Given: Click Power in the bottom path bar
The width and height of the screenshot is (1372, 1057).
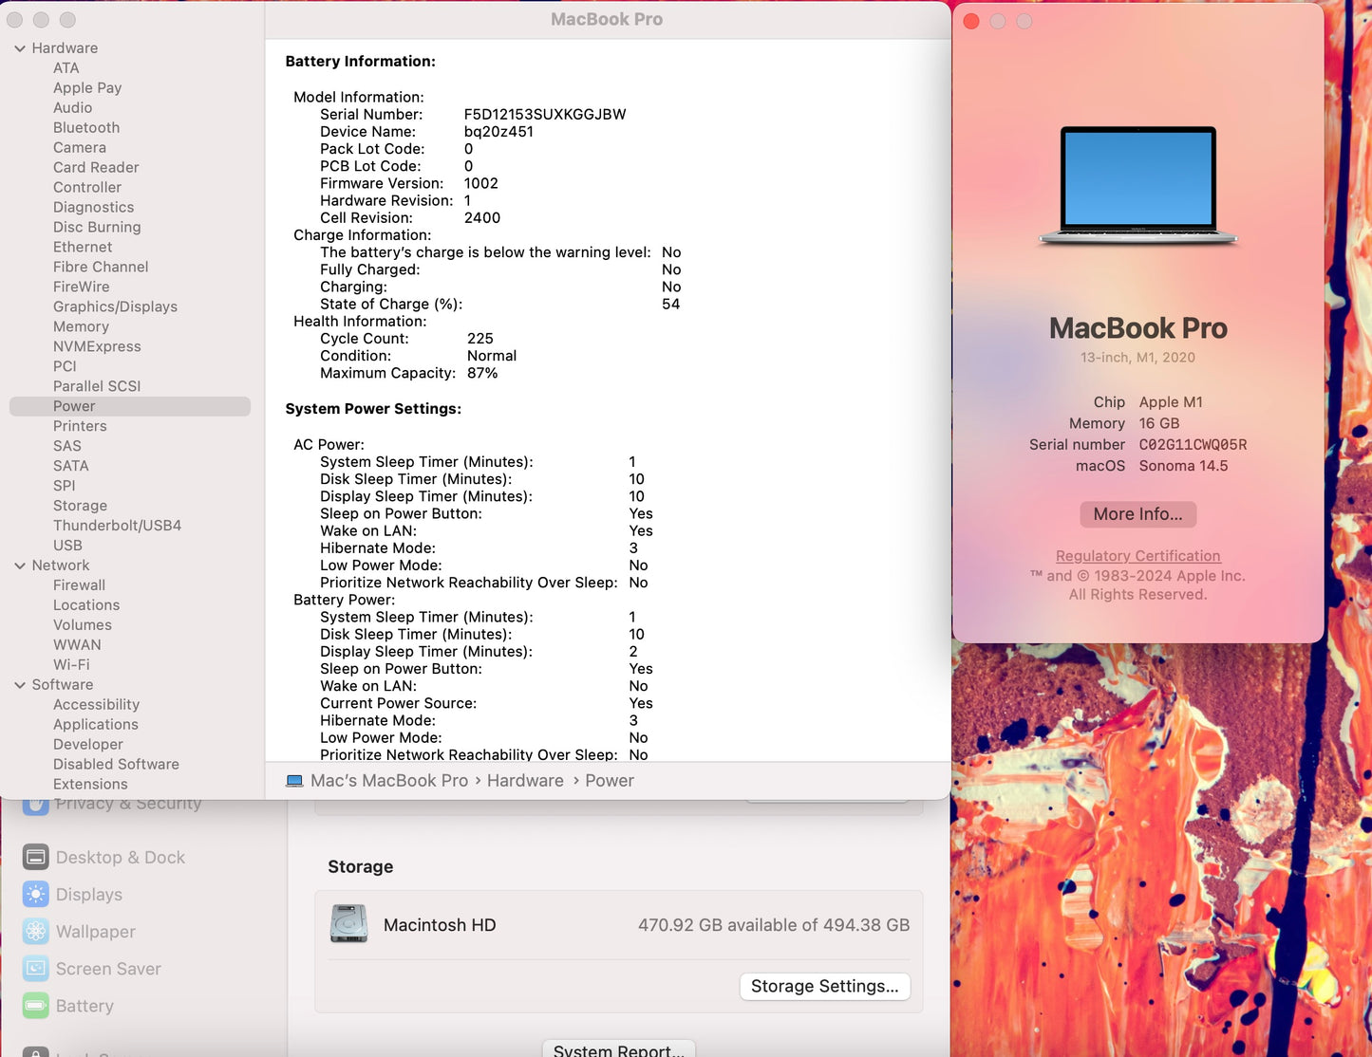Looking at the screenshot, I should point(610,781).
